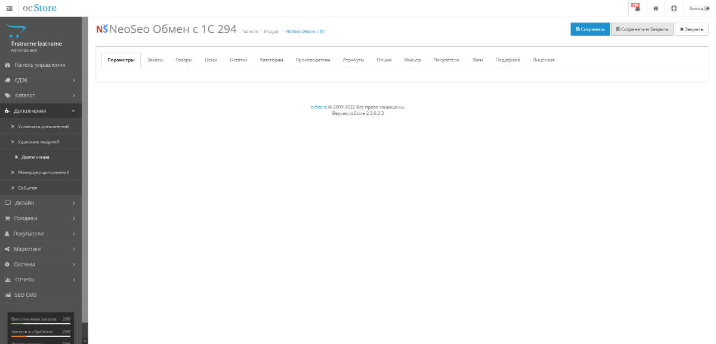Switch to the Товары tab
The width and height of the screenshot is (716, 344).
tap(184, 60)
